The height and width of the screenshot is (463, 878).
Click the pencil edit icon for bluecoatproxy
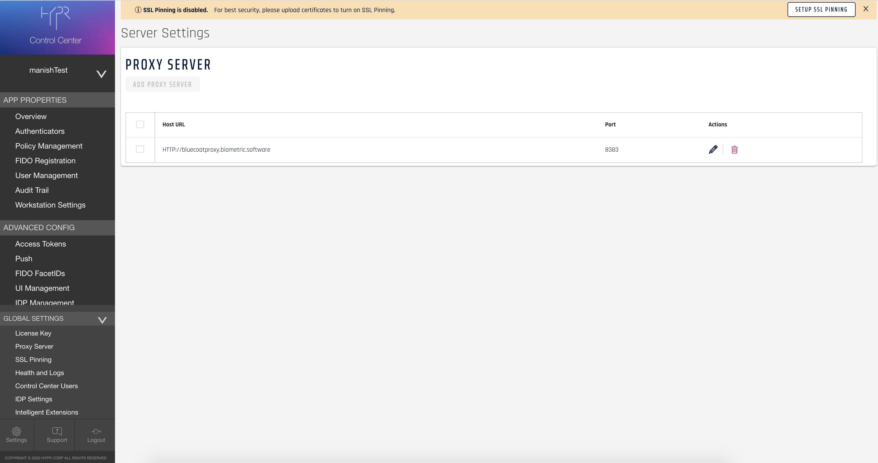tap(713, 149)
